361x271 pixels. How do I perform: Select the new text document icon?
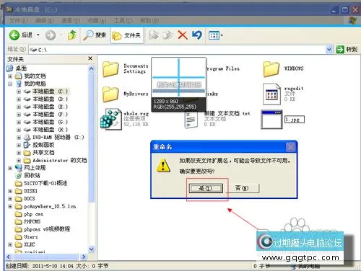(x=191, y=120)
